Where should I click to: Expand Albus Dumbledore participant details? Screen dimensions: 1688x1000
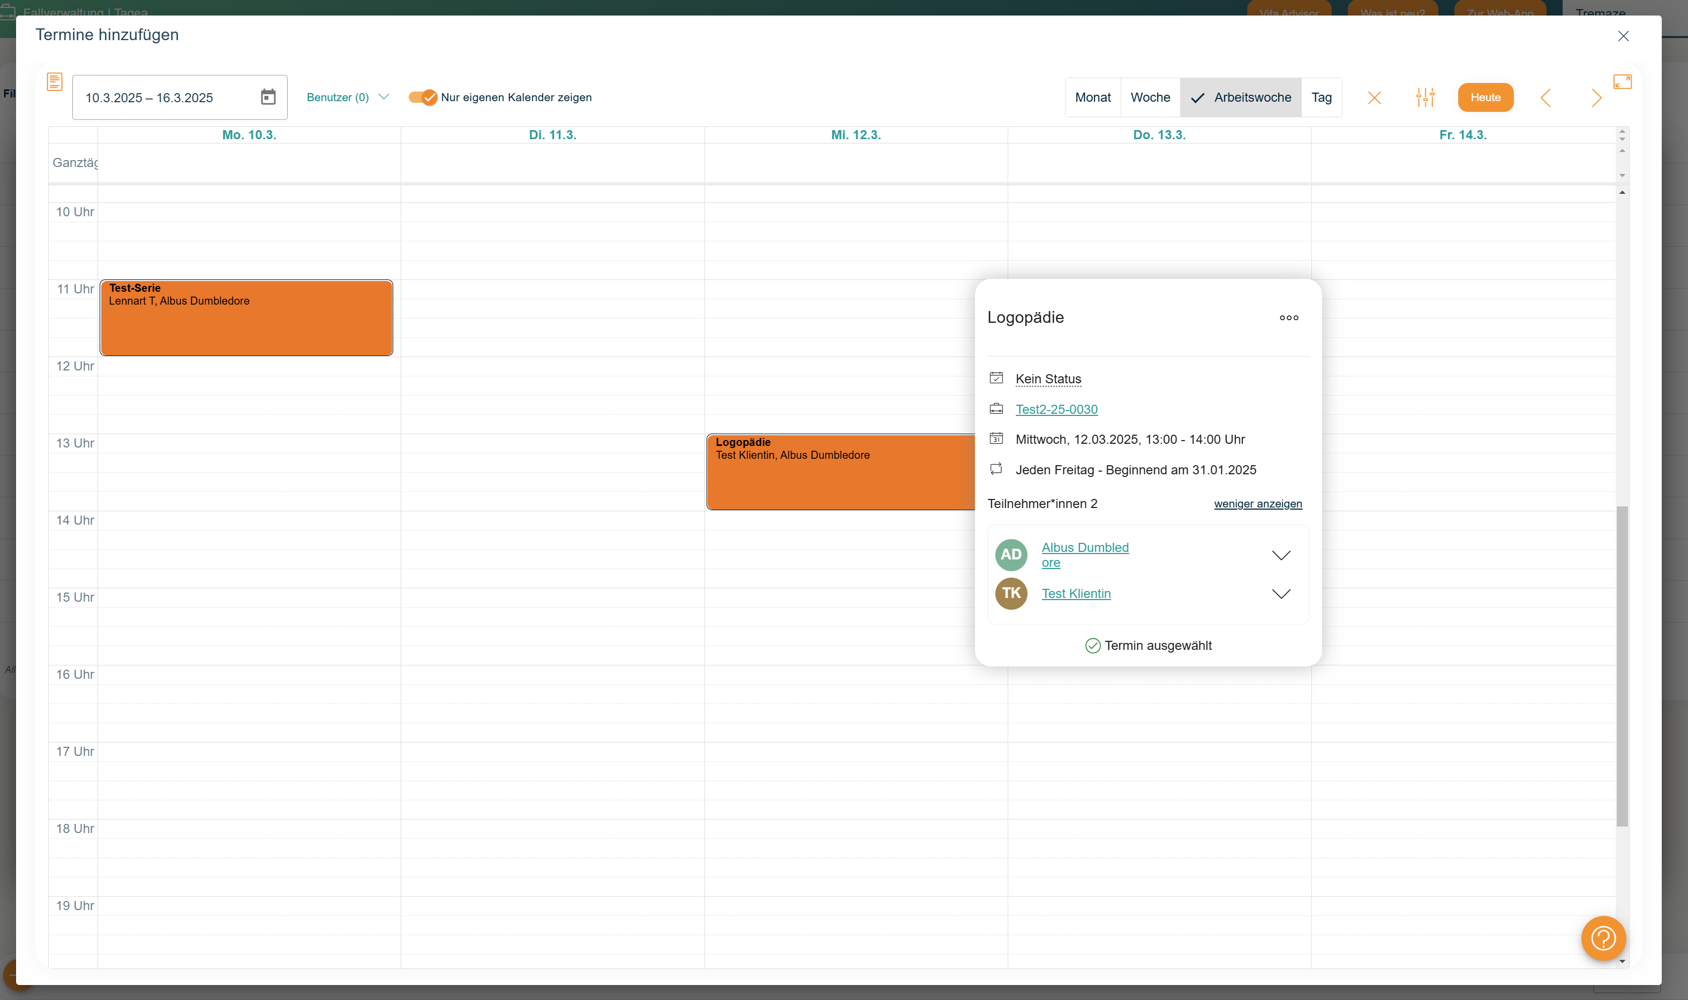[1280, 555]
